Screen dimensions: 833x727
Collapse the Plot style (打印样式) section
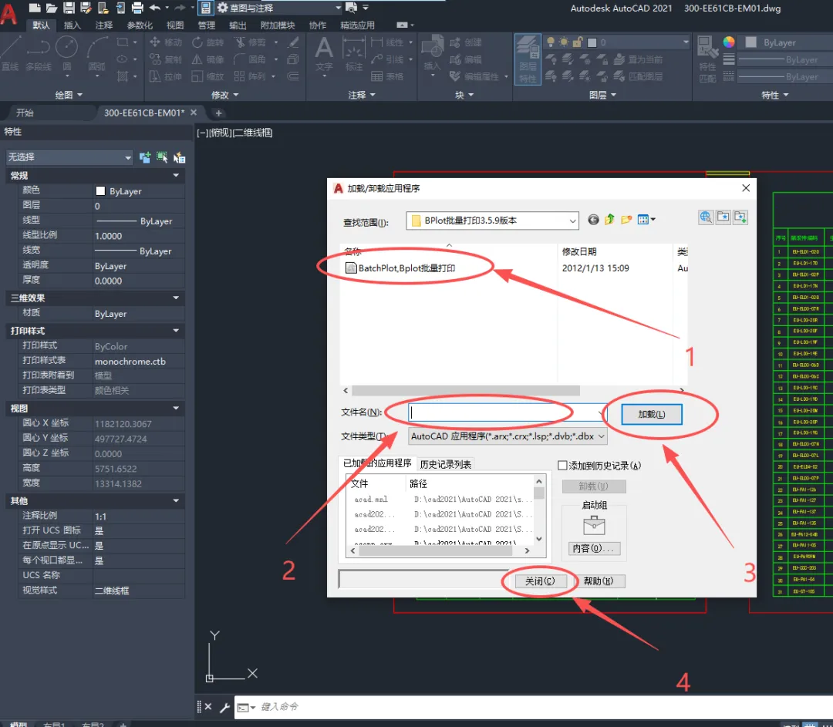(176, 330)
